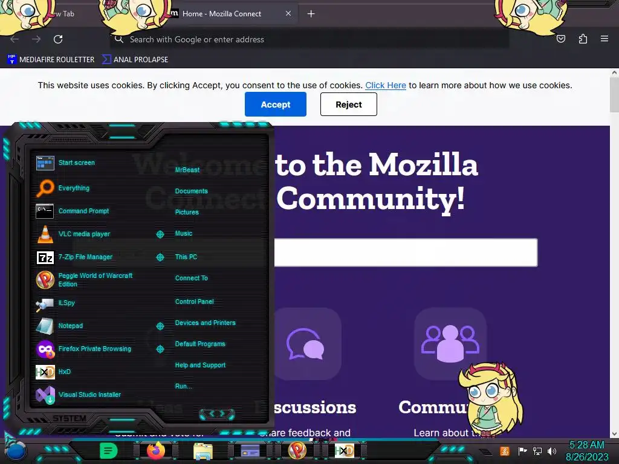619x464 pixels.
Task: Open Control Panel in start menu
Action: coord(194,301)
